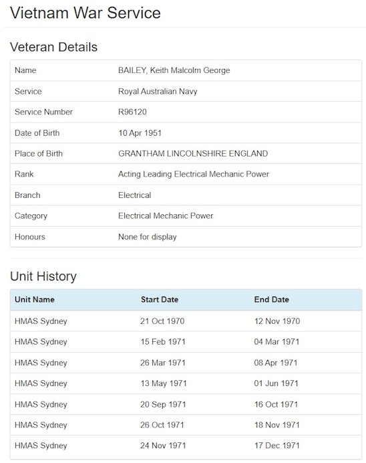This screenshot has width=366, height=463.
Task: Select the 'Veteran Details' section heading
Action: tap(53, 47)
